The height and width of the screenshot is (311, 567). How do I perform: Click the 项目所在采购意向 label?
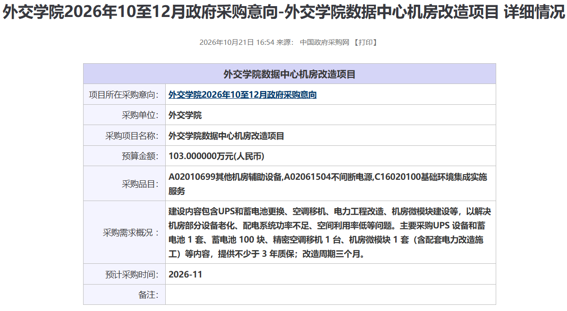click(x=124, y=95)
